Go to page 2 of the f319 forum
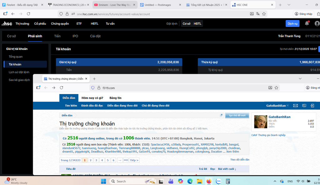 pos(90,160)
